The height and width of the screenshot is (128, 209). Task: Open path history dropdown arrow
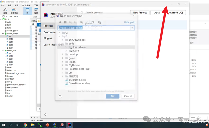click(x=132, y=28)
